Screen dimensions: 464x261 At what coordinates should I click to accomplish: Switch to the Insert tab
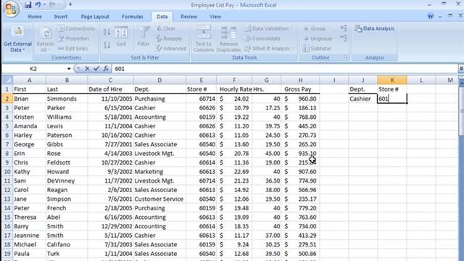coord(61,17)
